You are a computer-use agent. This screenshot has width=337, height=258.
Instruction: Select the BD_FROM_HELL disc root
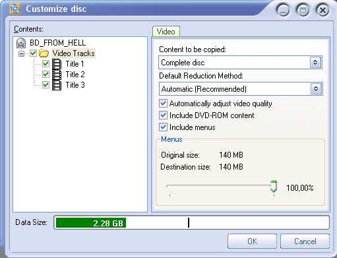(57, 43)
